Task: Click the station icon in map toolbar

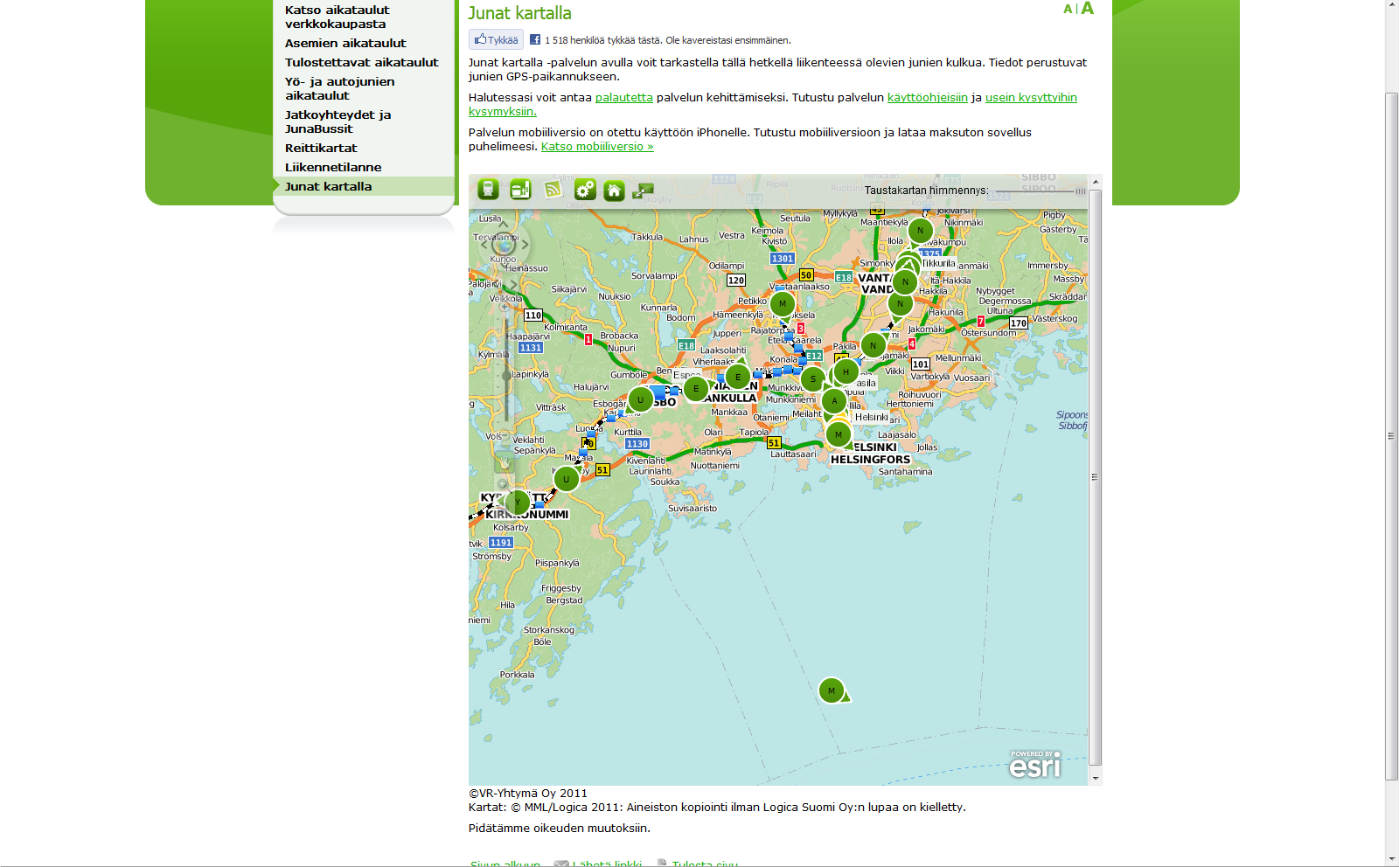Action: [520, 190]
